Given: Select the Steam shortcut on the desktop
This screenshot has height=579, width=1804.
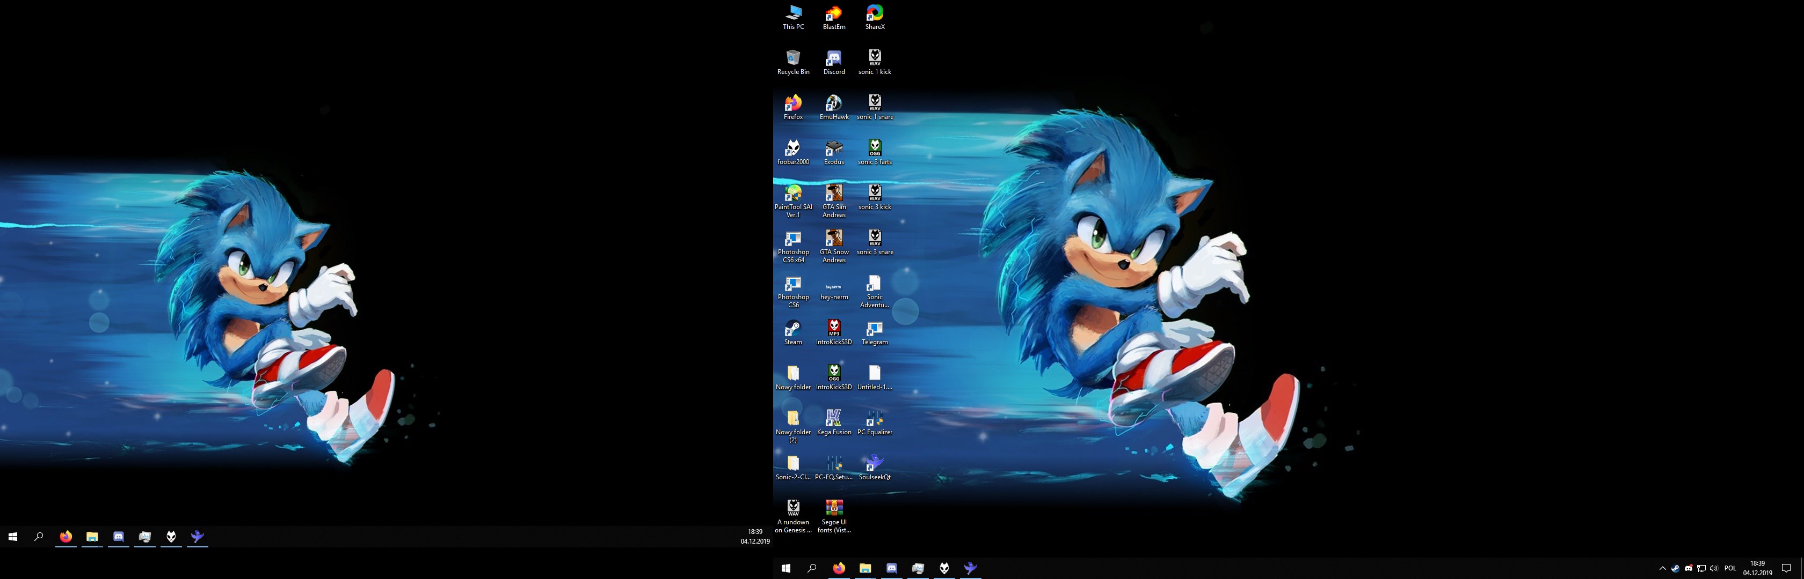Looking at the screenshot, I should click(x=793, y=333).
